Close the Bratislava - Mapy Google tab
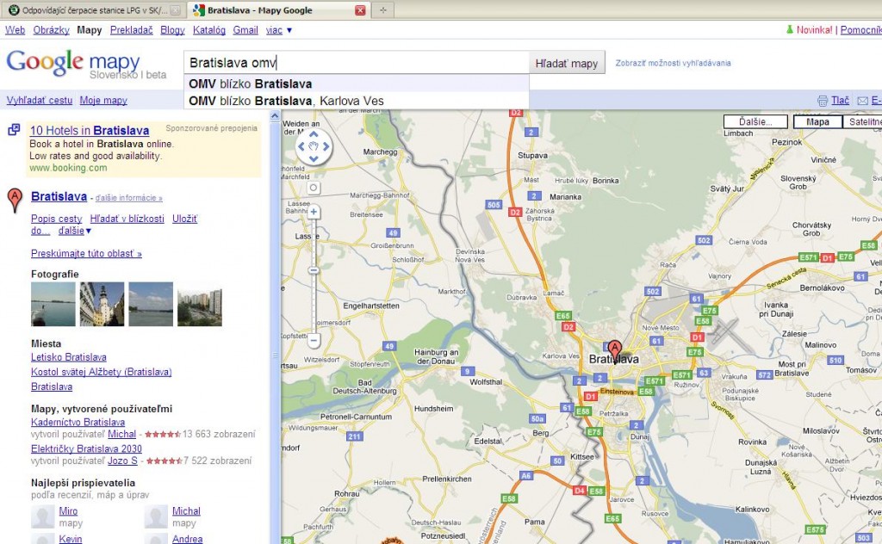 (360, 10)
